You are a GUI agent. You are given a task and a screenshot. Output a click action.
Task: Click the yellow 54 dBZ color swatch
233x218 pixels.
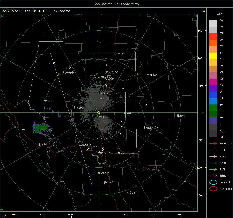(x=213, y=56)
